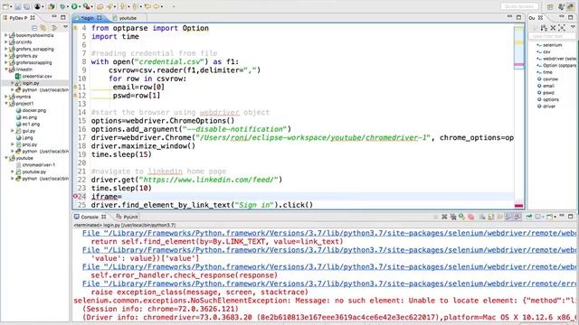
Task: Toggle Link with Editor in Package Explorer
Action: tap(43, 28)
